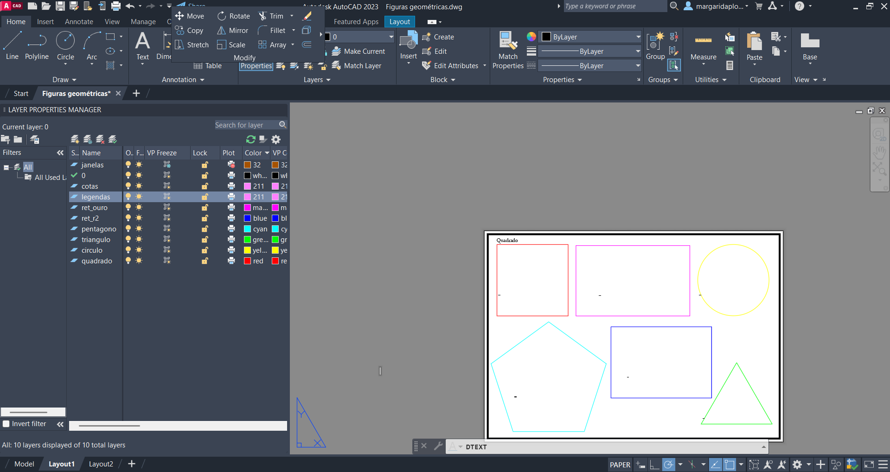Screen dimensions: 890x472
Task: Turn off the janelas layer lightbulb
Action: click(128, 165)
